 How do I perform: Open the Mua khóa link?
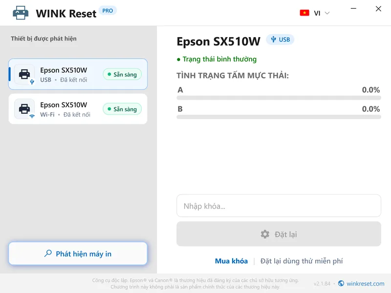[x=231, y=261]
